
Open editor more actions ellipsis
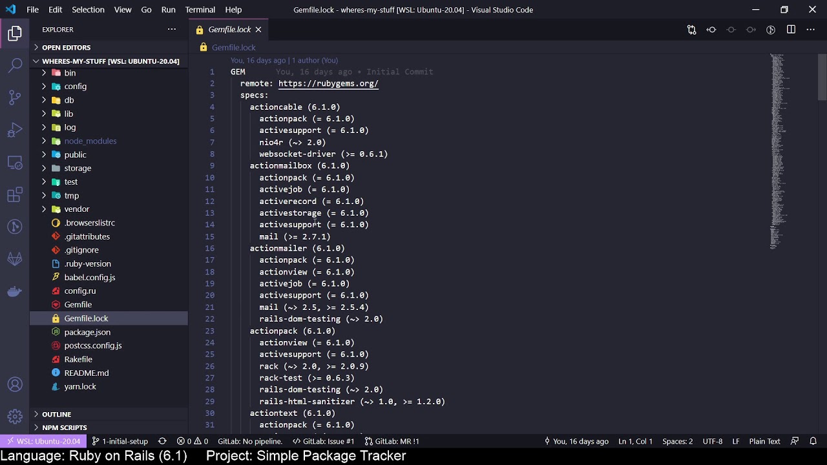pos(811,30)
